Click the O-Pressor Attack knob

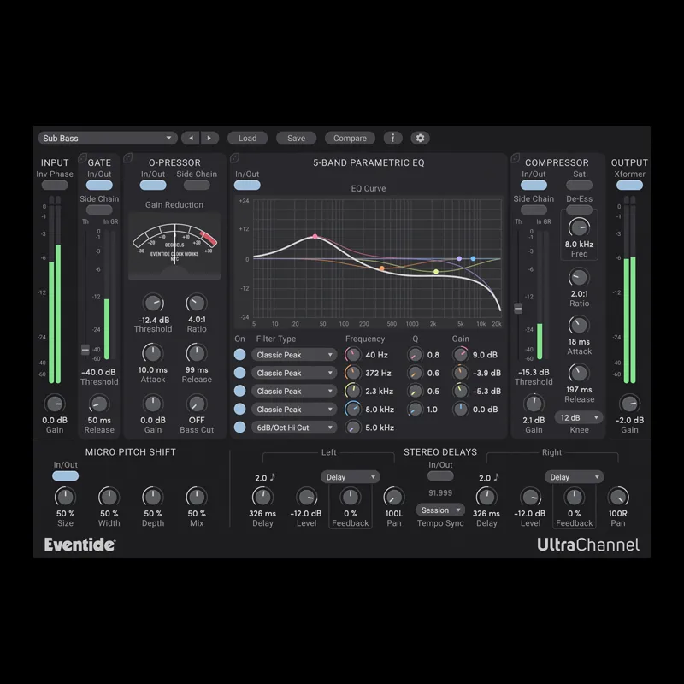click(x=153, y=353)
